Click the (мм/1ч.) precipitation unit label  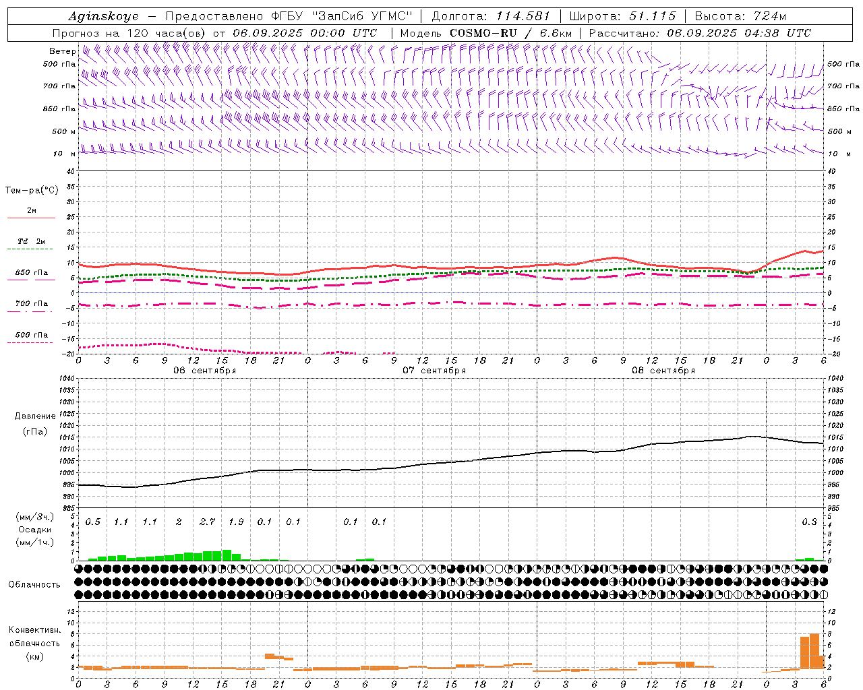[x=34, y=542]
